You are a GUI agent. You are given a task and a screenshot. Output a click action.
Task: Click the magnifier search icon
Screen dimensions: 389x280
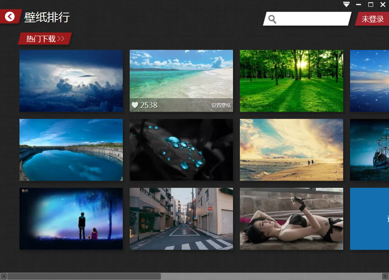tap(272, 19)
